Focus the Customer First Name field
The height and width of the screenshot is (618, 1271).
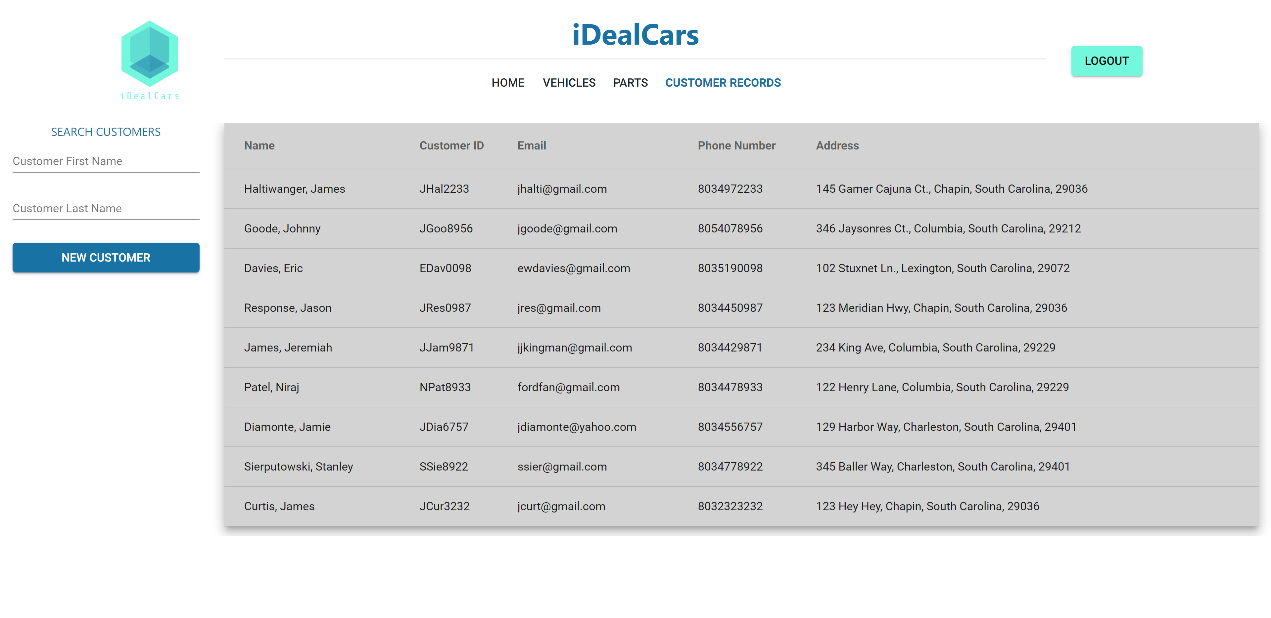(x=106, y=162)
